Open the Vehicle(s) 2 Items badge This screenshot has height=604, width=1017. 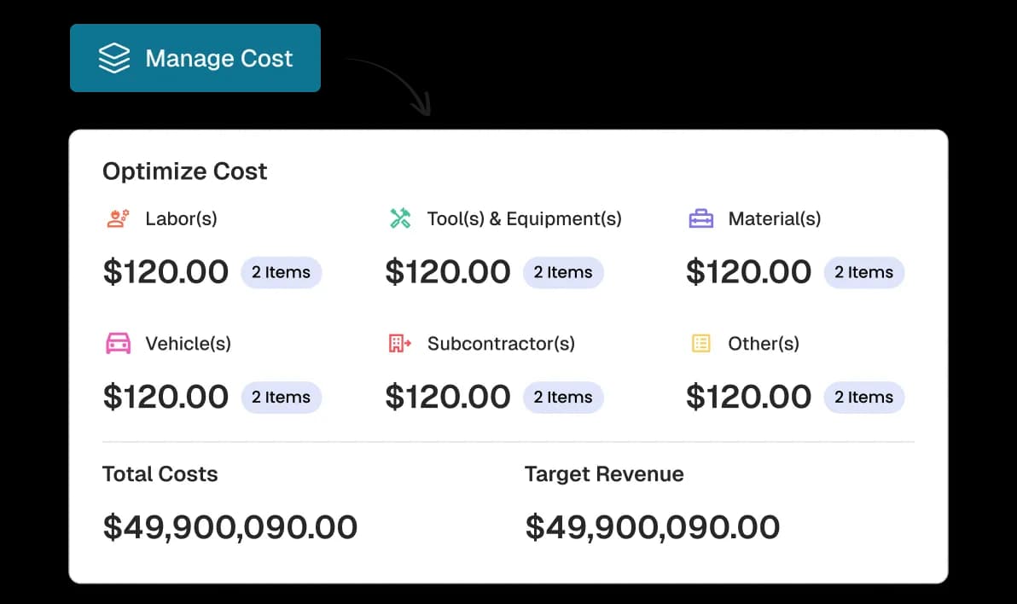pos(282,397)
